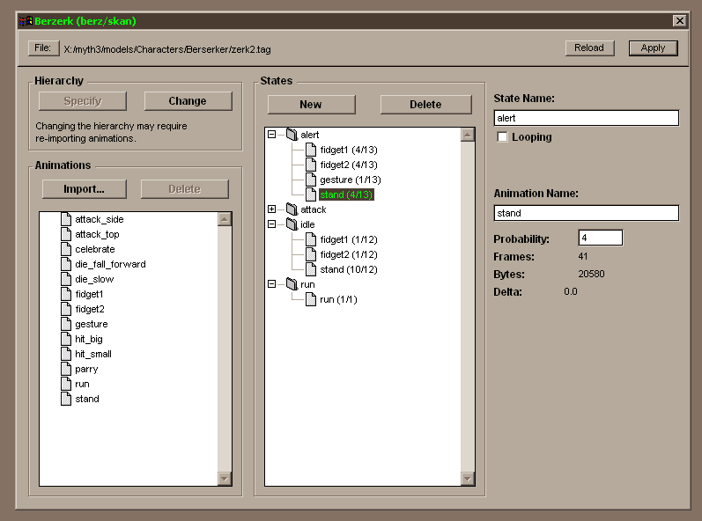
Task: Click the alert state folder icon
Action: tap(292, 135)
